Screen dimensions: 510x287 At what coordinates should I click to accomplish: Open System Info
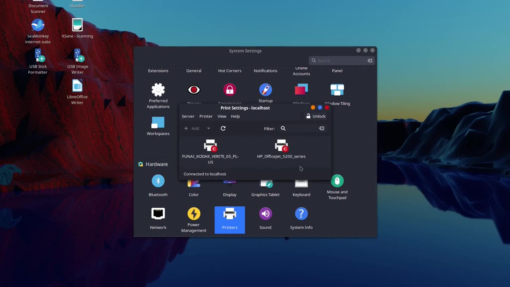(301, 218)
